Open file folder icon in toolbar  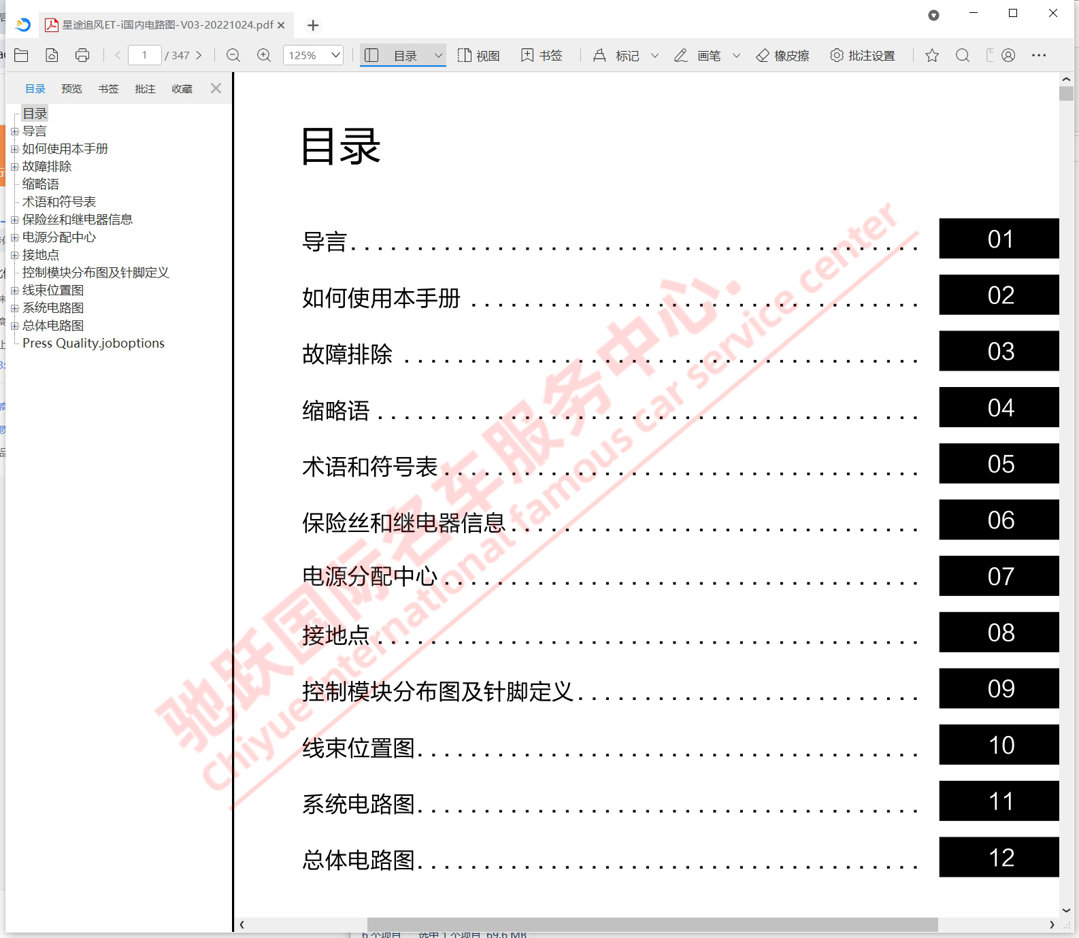[x=21, y=55]
